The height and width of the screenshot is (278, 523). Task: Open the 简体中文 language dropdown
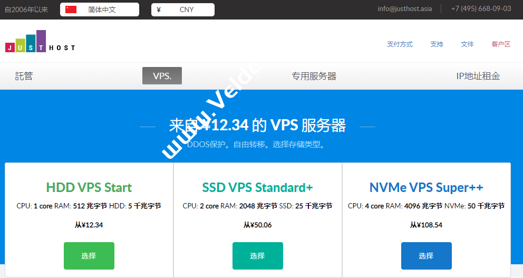100,9
